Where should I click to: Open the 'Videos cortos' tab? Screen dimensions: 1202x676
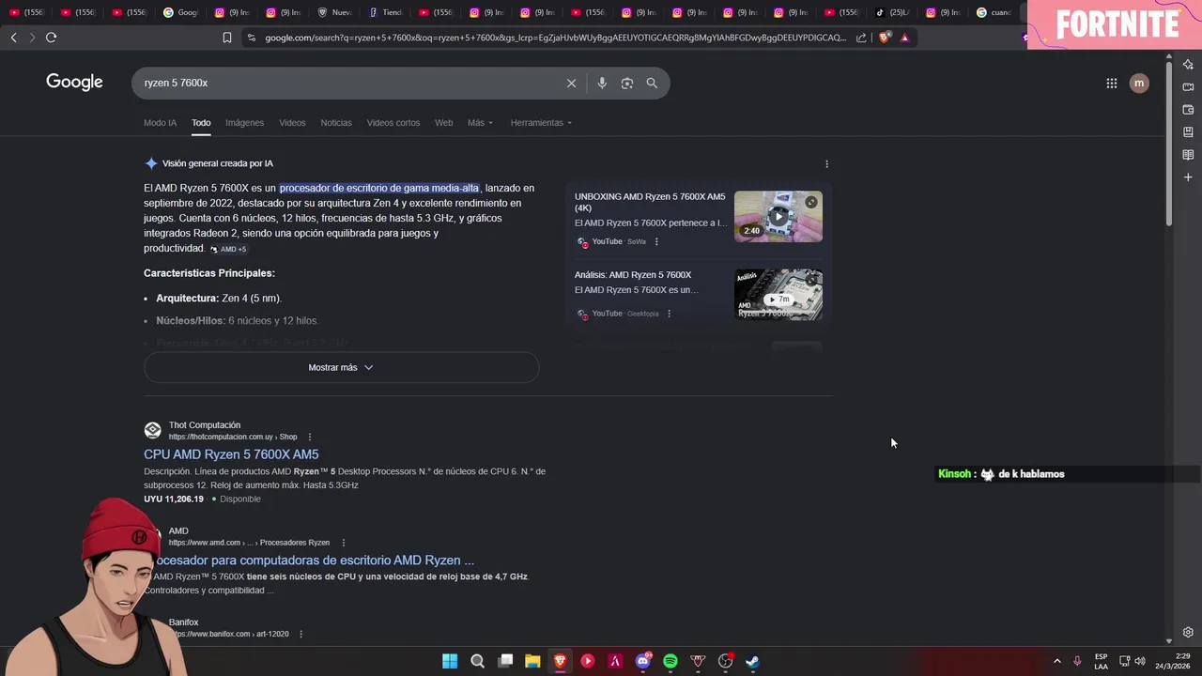393,123
